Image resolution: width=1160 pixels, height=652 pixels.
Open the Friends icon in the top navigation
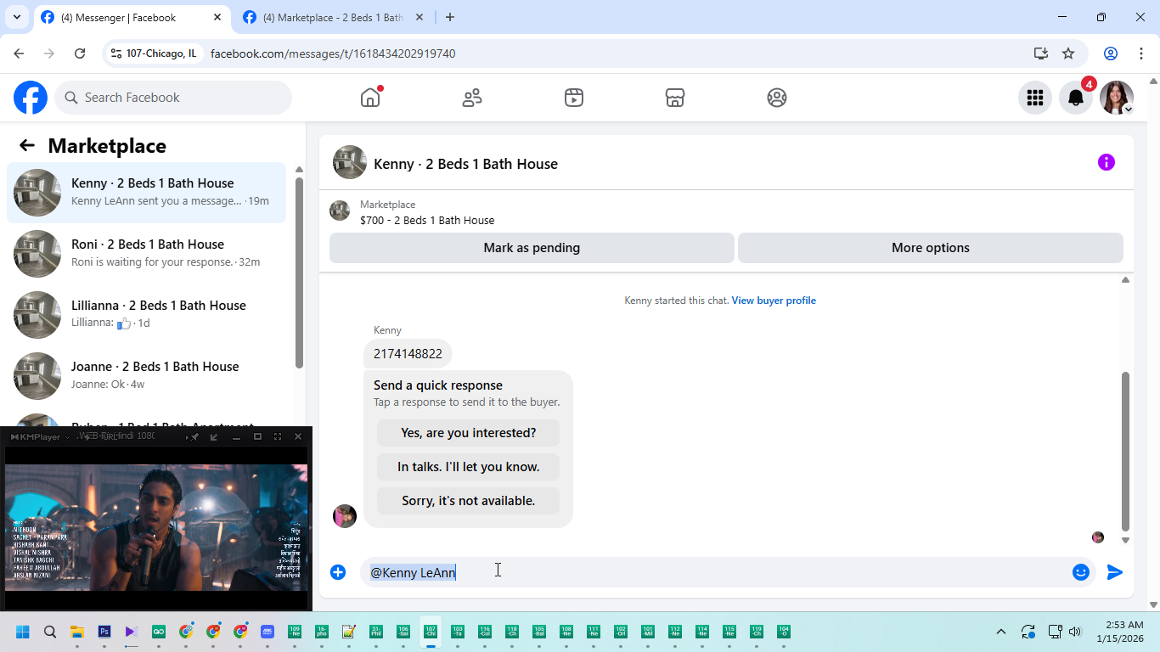pyautogui.click(x=472, y=98)
